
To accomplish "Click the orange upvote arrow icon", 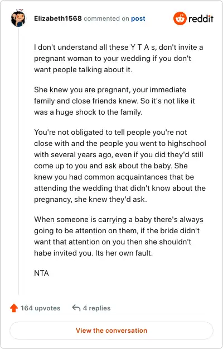I will (14, 308).
